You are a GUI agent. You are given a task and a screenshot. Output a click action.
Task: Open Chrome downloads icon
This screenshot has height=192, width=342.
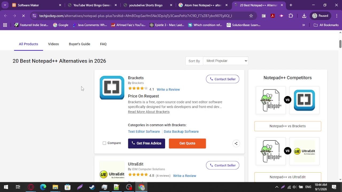(304, 16)
